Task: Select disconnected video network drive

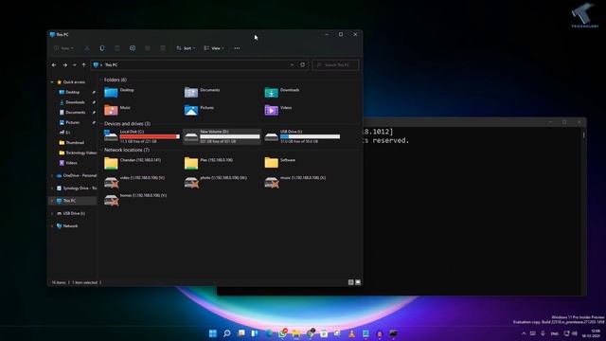Action: click(134, 182)
